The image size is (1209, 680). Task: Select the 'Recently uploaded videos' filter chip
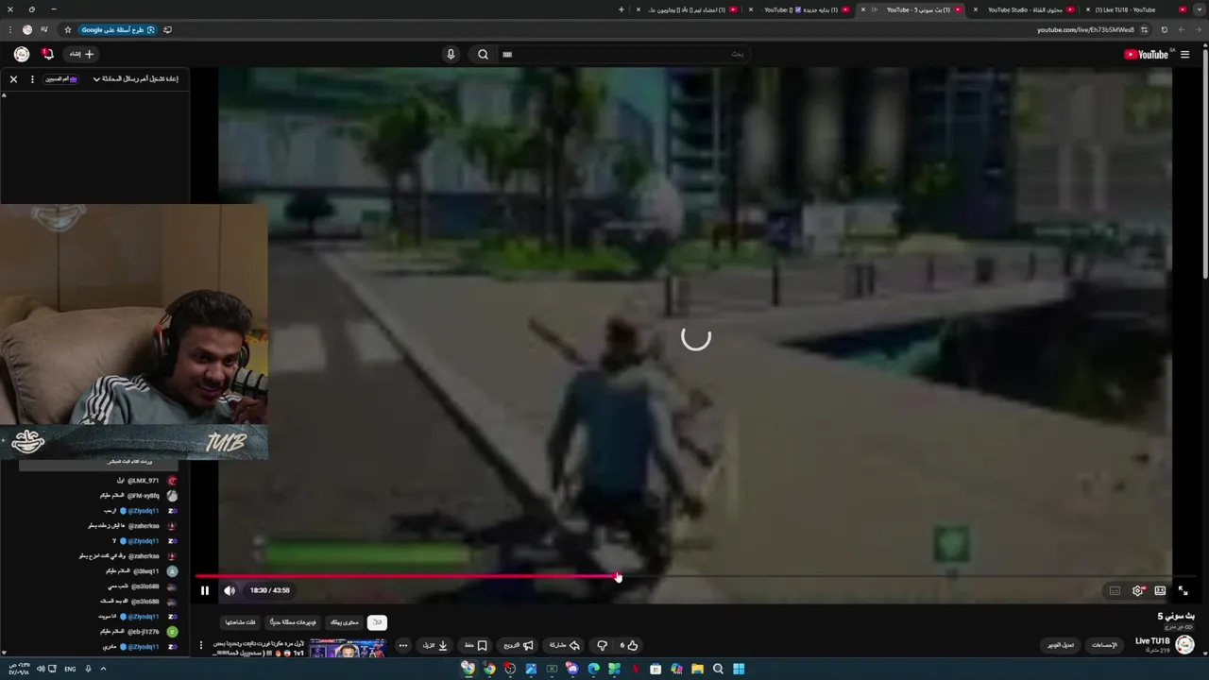coord(293,622)
